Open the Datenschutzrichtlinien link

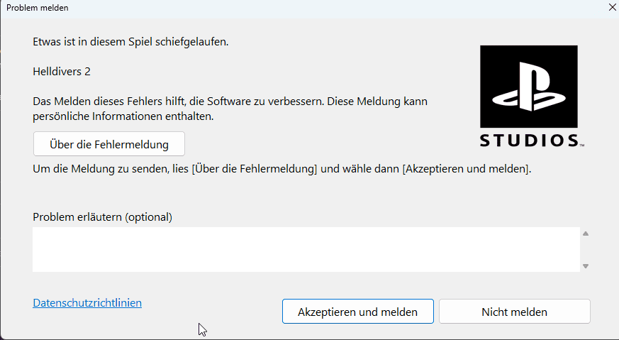tap(87, 303)
